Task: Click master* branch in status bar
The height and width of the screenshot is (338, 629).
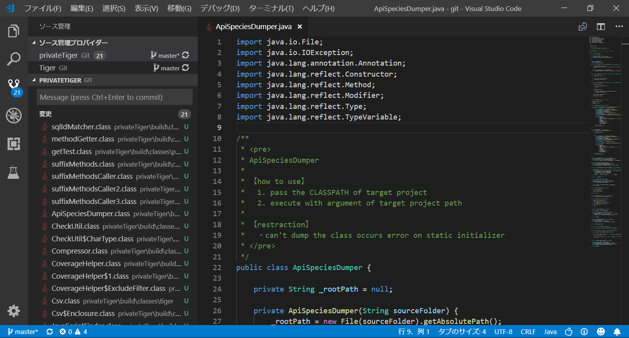Action: click(23, 332)
